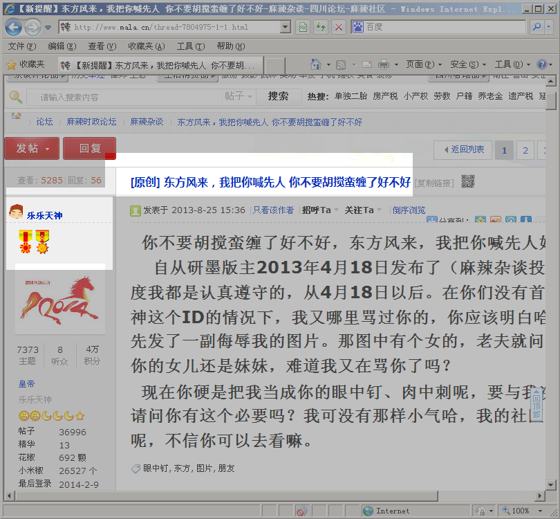Image resolution: width=560 pixels, height=519 pixels.
Task: Open the address bar URL dropdown
Action: (285, 27)
